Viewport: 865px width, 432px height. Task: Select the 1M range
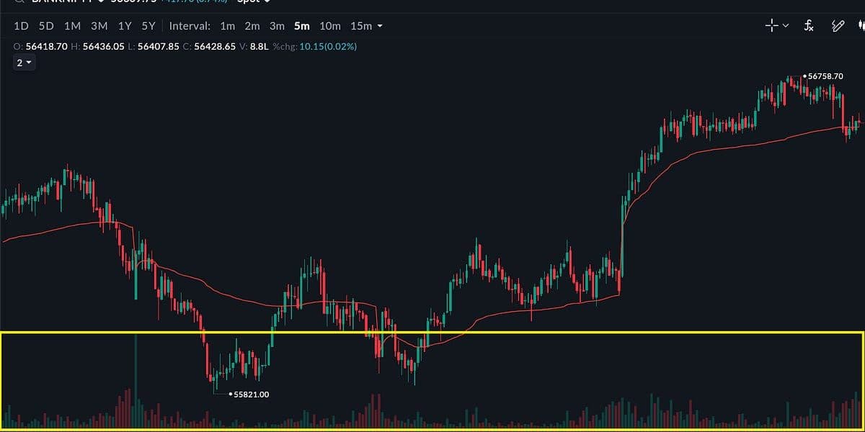click(72, 26)
